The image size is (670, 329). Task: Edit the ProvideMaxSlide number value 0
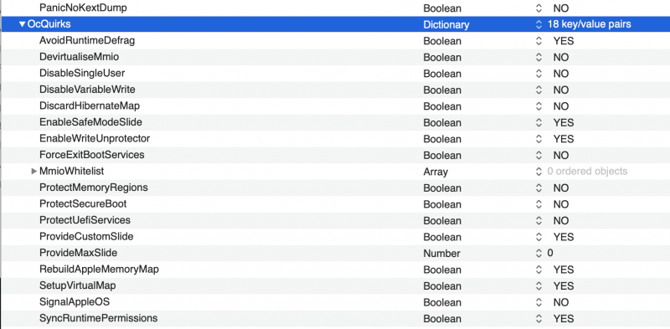tap(550, 253)
